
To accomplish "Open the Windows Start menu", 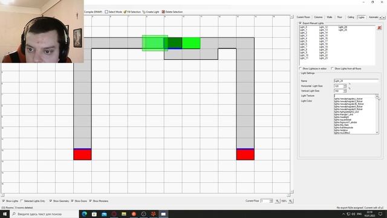I will (5, 214).
